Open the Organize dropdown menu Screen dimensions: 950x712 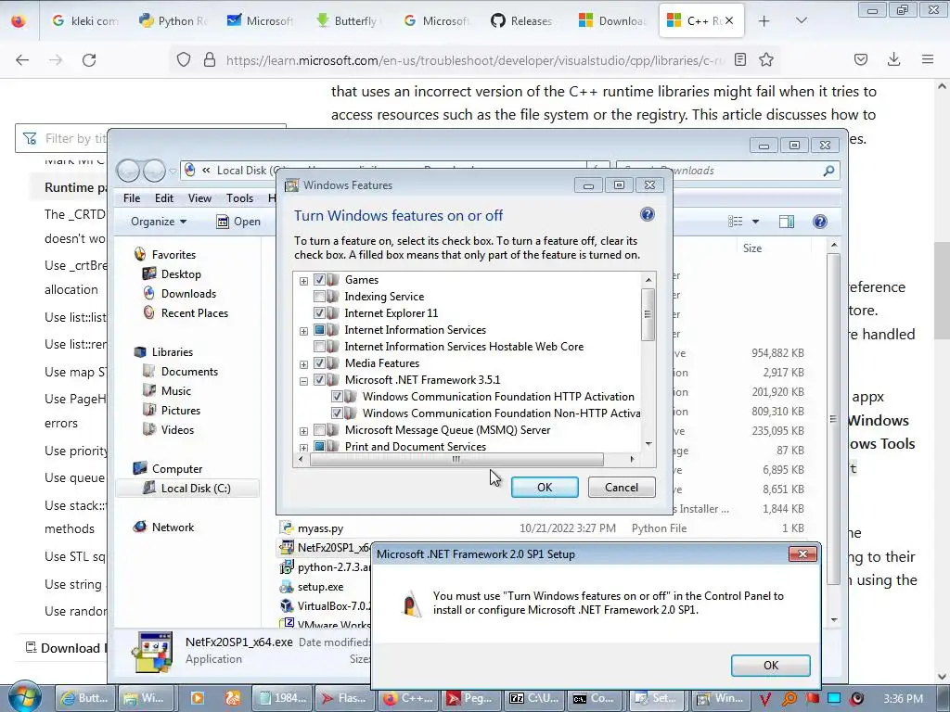(158, 222)
